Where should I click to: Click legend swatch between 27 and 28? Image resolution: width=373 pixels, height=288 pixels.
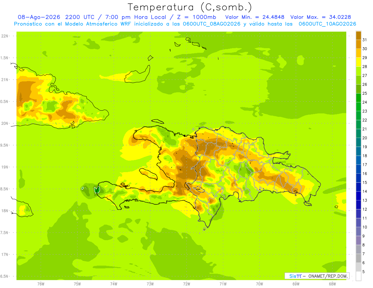click(x=358, y=71)
